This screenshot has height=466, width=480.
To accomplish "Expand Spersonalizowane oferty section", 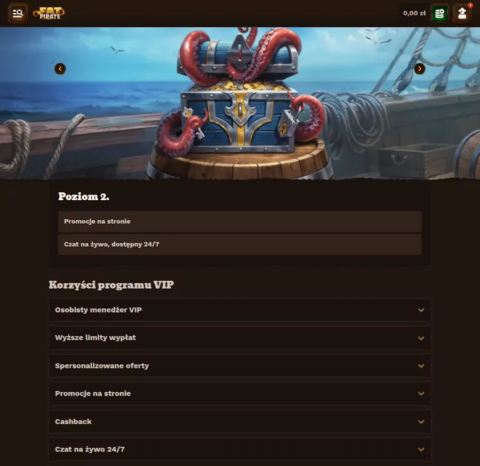I will coord(240,366).
